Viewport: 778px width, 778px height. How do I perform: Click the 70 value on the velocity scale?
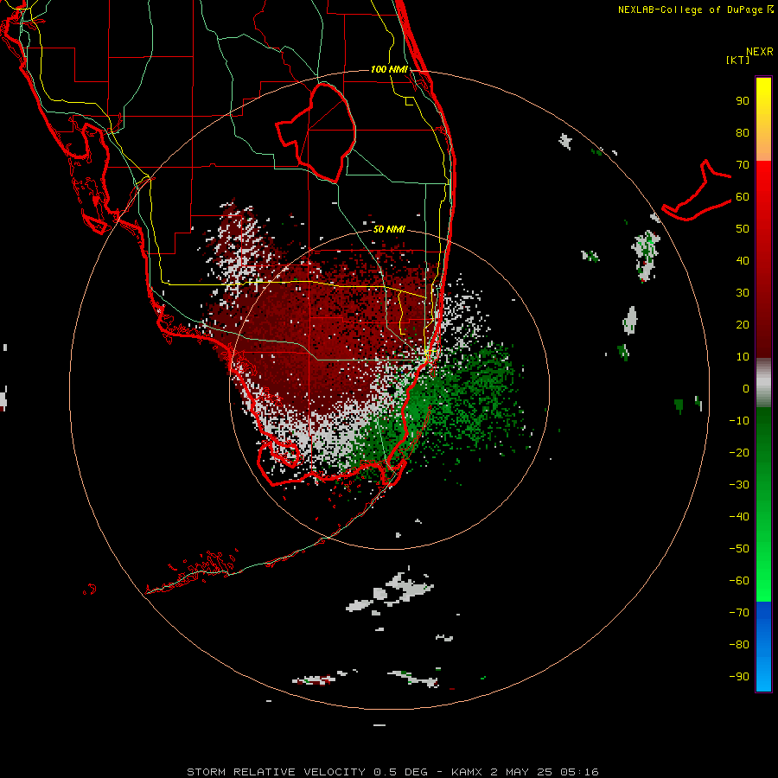[743, 165]
